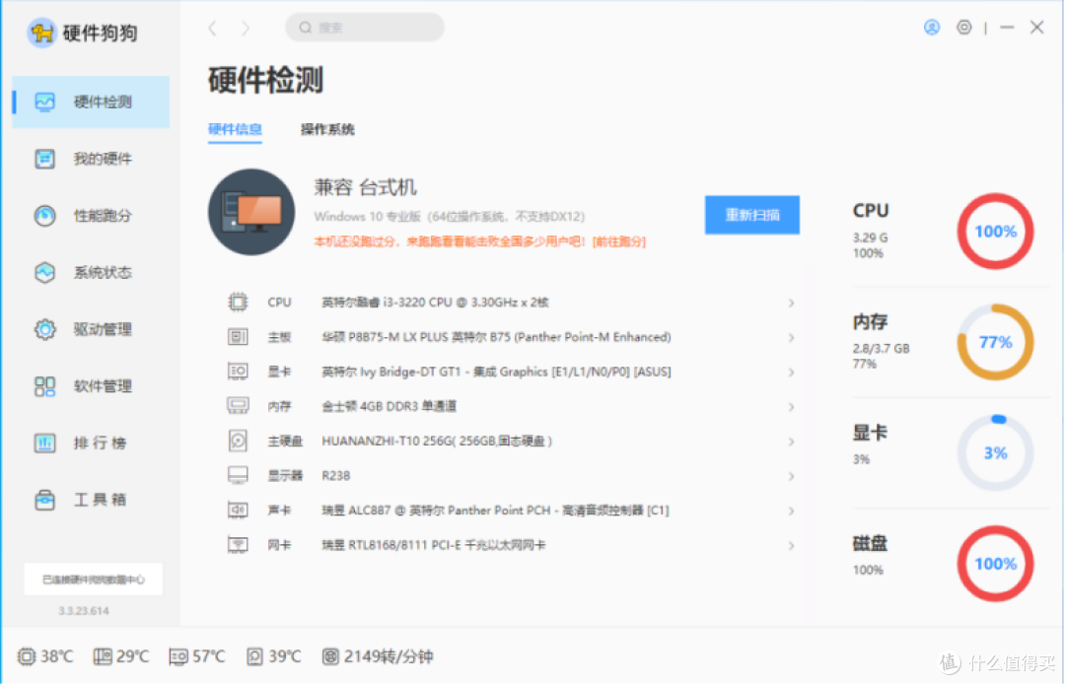Click the 显示器 monitor row icon
The width and height of the screenshot is (1065, 685).
(238, 475)
